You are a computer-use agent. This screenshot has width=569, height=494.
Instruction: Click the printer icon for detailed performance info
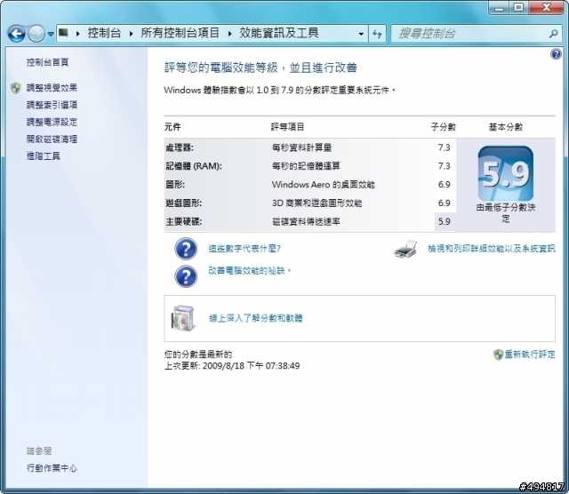[x=405, y=250]
